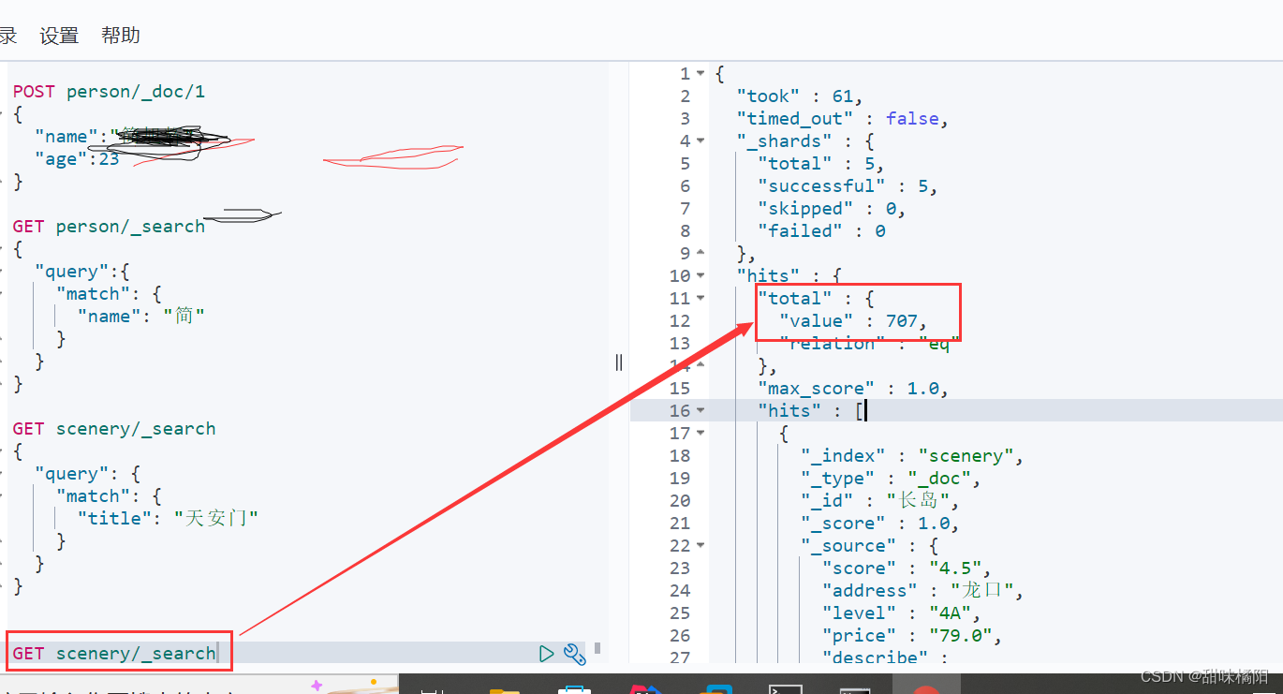Place cursor on the POST person/_doc/1 line

pos(109,92)
